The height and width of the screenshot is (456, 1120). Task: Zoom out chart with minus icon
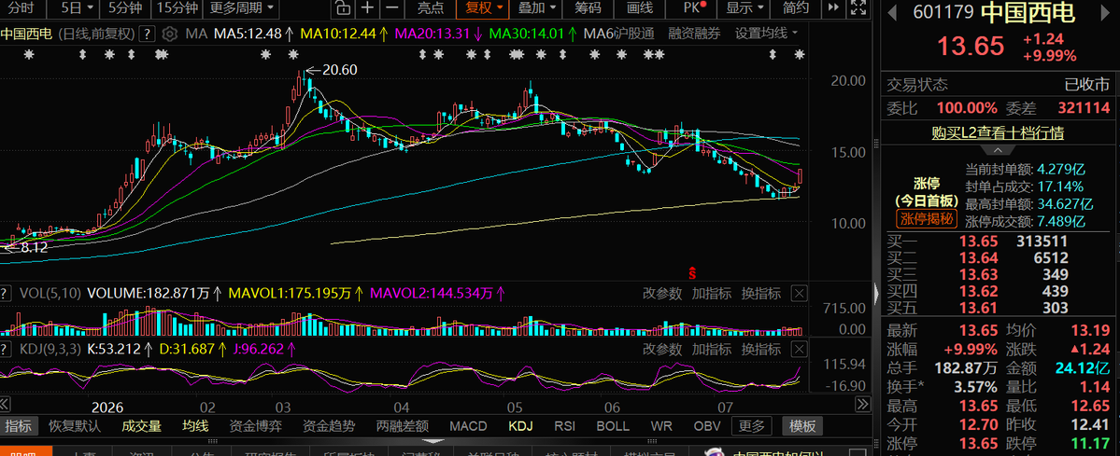pos(391,8)
